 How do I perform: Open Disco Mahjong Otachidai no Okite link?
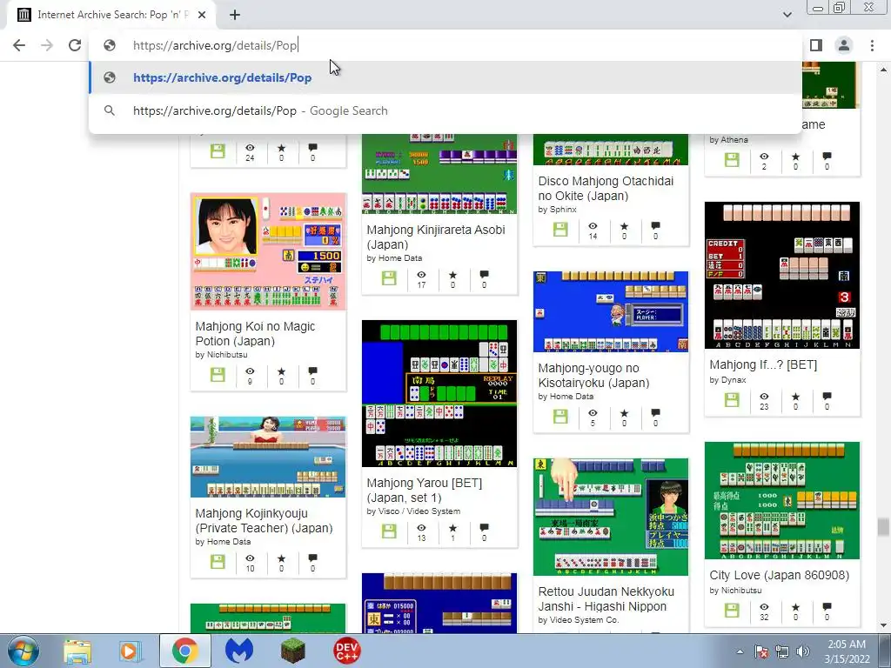click(x=606, y=188)
